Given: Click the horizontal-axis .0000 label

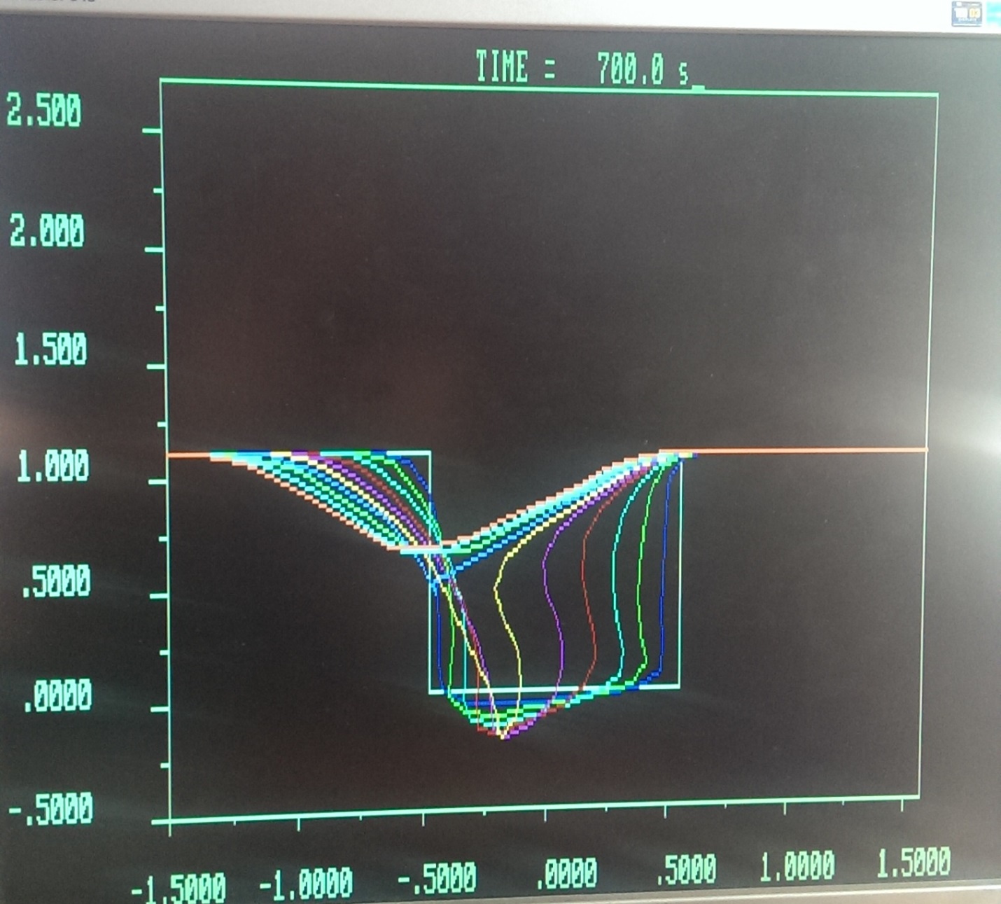Looking at the screenshot, I should tap(566, 873).
